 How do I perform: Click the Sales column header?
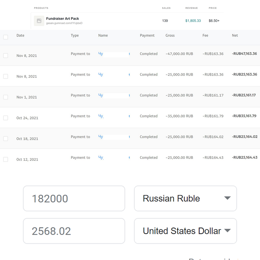(166, 8)
